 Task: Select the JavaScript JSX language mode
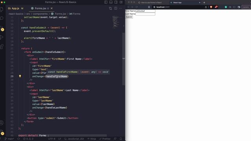pyautogui.click(x=74, y=139)
